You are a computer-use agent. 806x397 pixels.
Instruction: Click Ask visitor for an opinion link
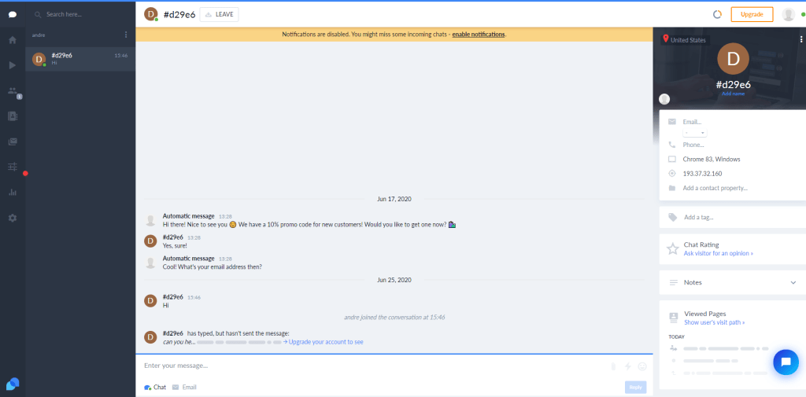pyautogui.click(x=718, y=254)
